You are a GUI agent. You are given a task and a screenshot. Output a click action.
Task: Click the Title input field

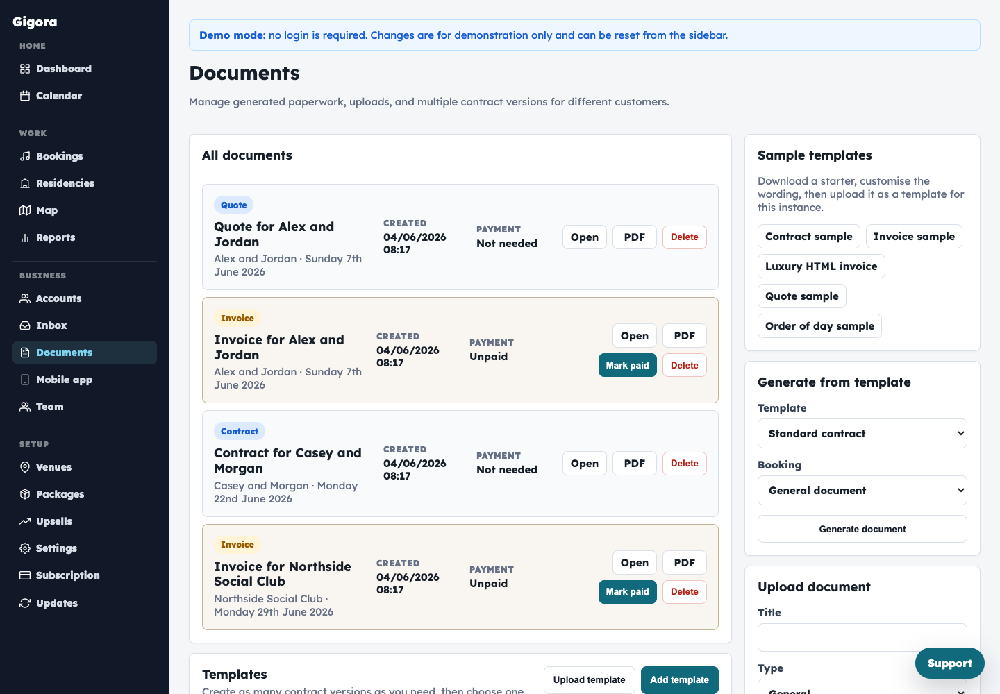[862, 637]
